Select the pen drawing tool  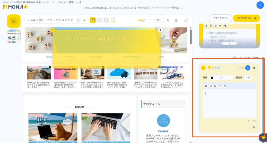point(99,20)
